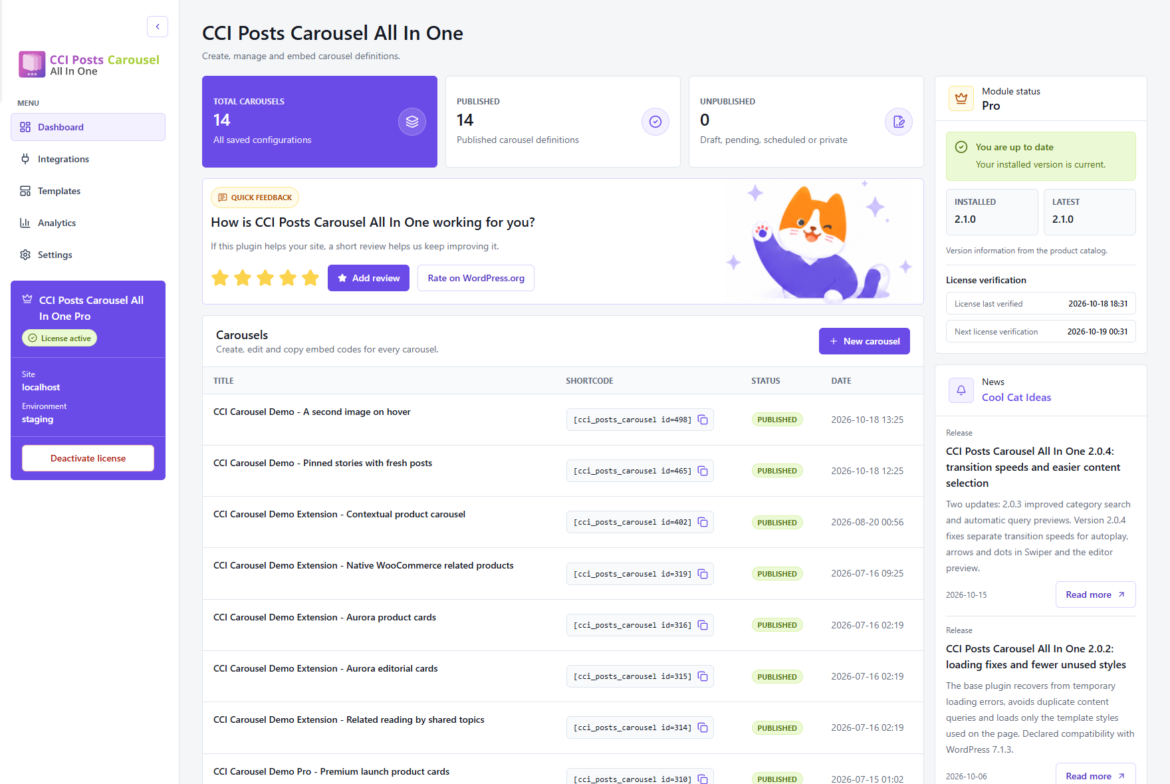
Task: Click the third feedback rating star
Action: 265,278
